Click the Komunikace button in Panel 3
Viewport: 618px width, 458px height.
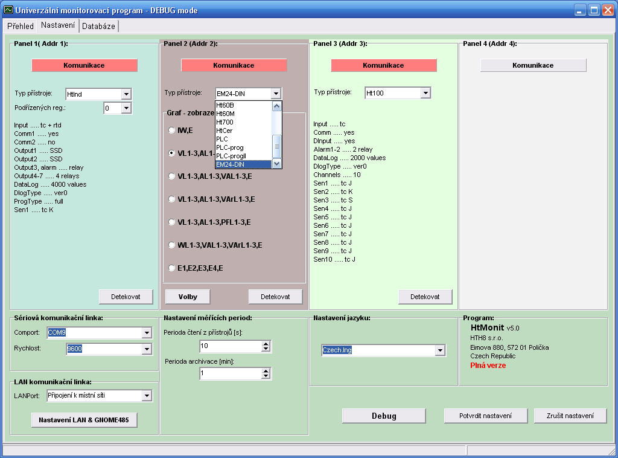383,65
